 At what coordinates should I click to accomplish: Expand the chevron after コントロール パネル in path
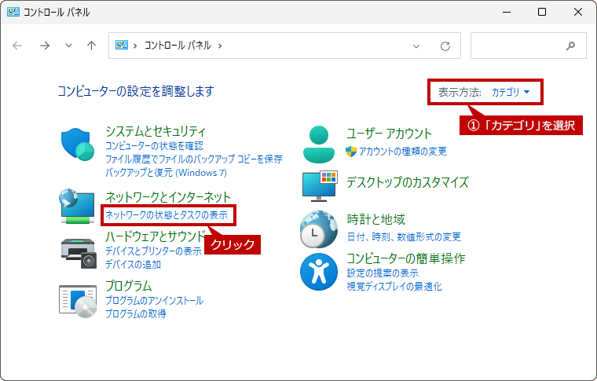pos(220,46)
